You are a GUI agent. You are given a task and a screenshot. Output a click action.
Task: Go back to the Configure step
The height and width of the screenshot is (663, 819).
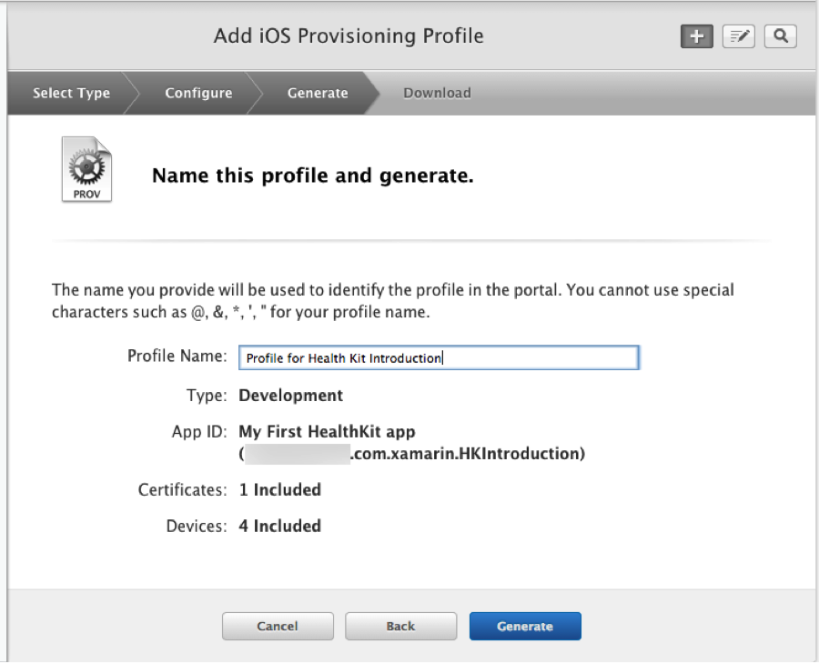tap(198, 93)
